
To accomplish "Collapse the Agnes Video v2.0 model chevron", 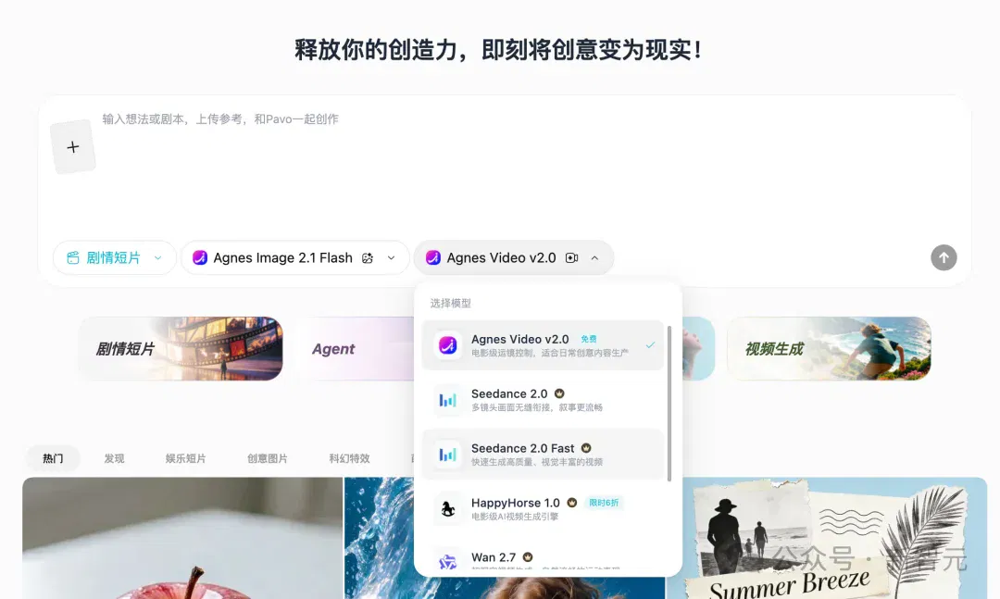I will (x=594, y=257).
